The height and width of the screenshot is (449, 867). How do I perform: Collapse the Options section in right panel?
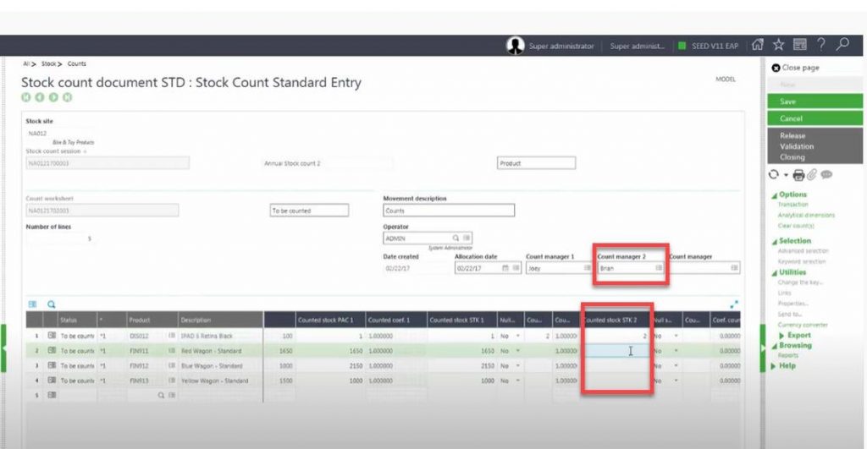pos(774,194)
